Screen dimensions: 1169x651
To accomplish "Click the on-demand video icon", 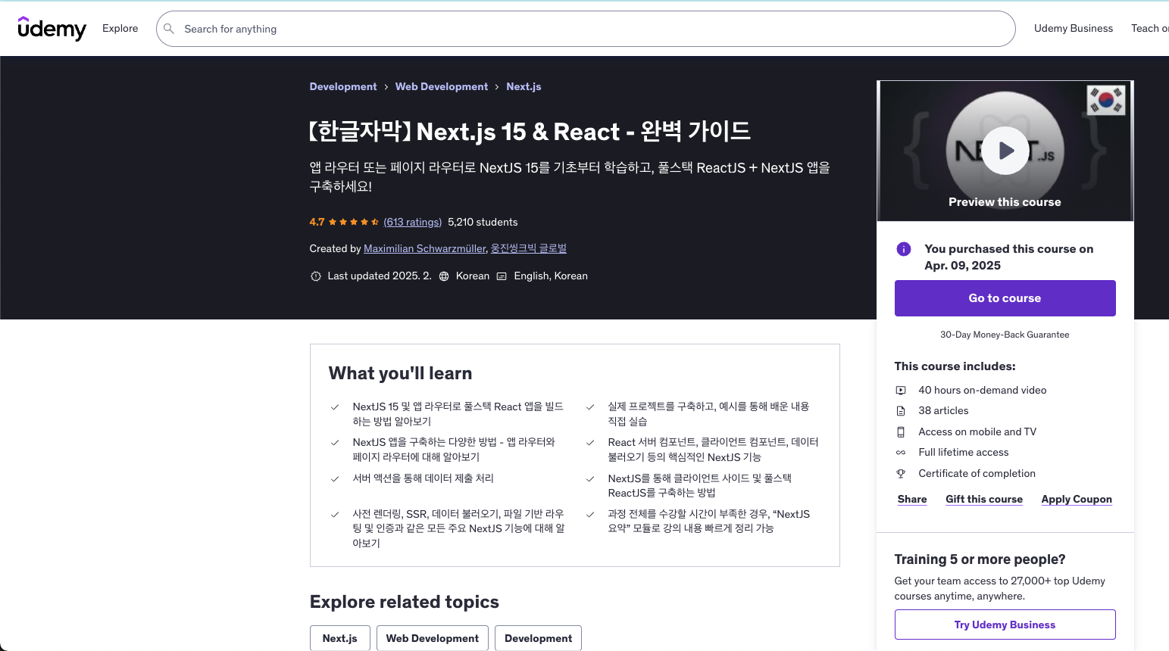I will pos(901,390).
